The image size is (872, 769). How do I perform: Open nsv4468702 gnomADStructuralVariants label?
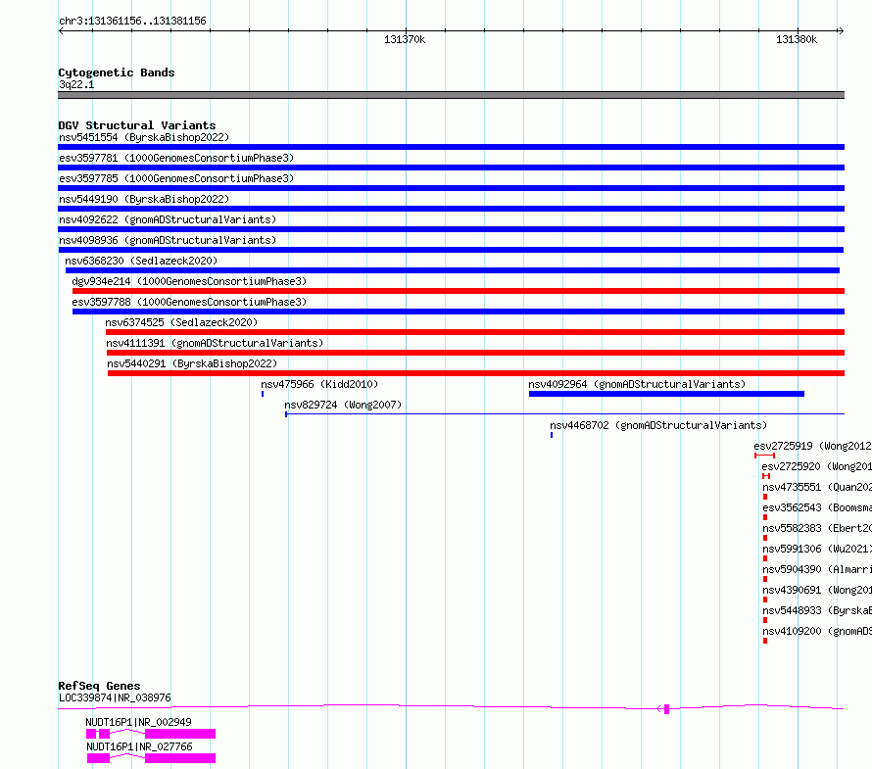click(x=658, y=425)
